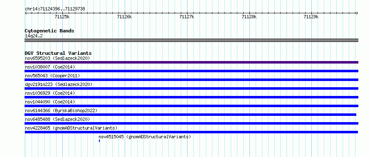The width and height of the screenshot is (370, 157).
Task: Click the purple nsv6595203 variant bar
Action: pyautogui.click(x=191, y=62)
